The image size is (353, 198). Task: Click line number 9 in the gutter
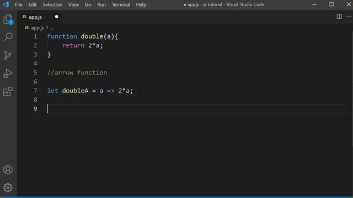pyautogui.click(x=35, y=109)
